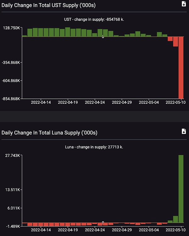This screenshot has width=189, height=236.
Task: Click the -1.489K y-axis label
Action: 12,226
